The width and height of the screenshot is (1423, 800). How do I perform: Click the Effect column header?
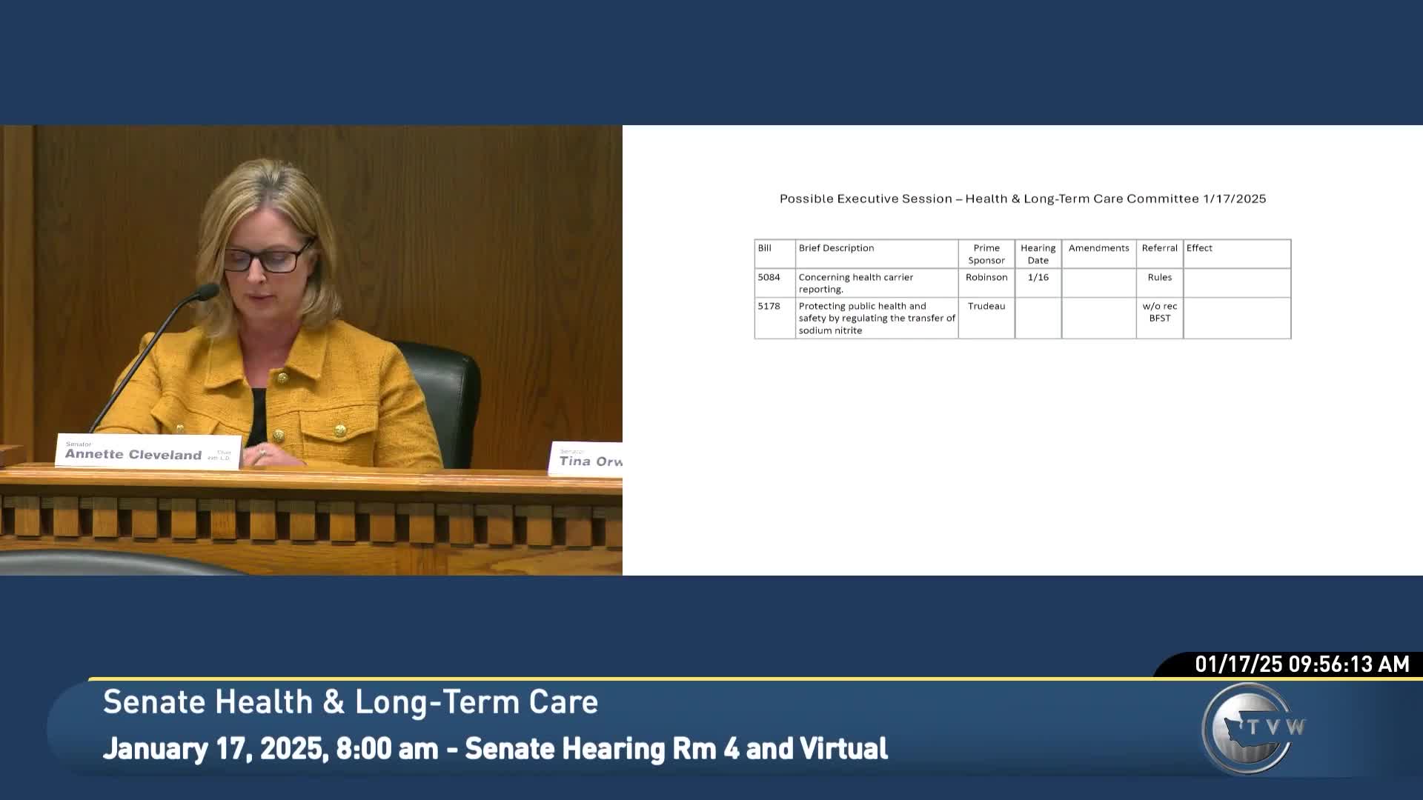point(1199,248)
